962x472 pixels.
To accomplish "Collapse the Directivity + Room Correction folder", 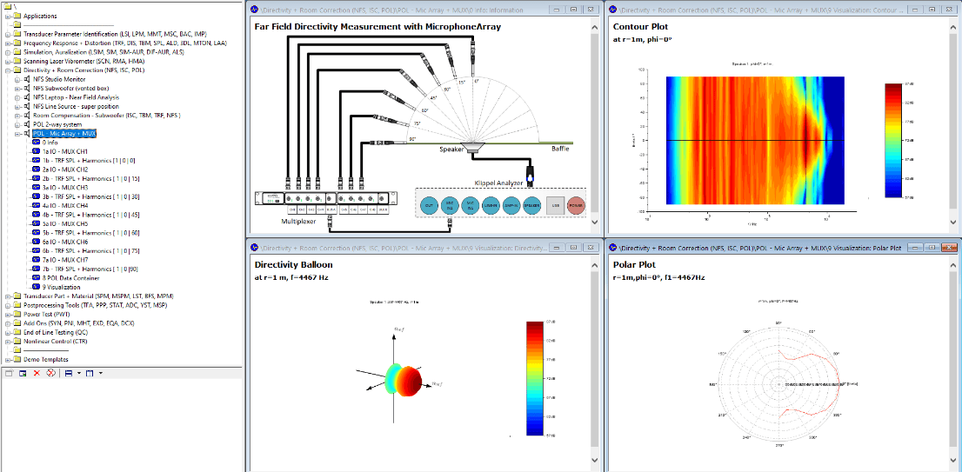I will coord(9,70).
